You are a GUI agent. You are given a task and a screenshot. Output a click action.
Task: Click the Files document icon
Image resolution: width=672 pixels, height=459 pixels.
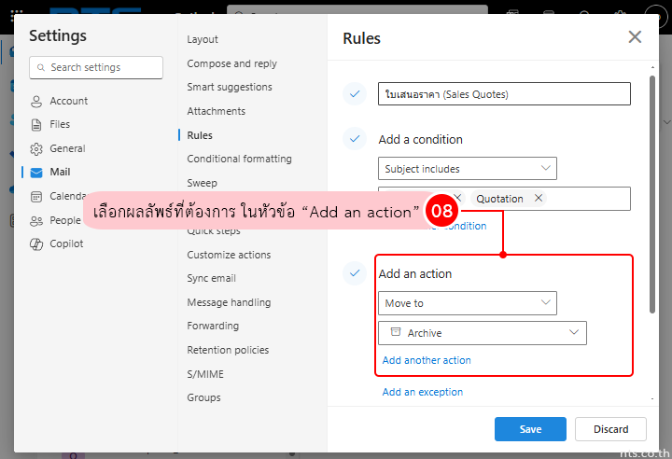click(x=36, y=125)
